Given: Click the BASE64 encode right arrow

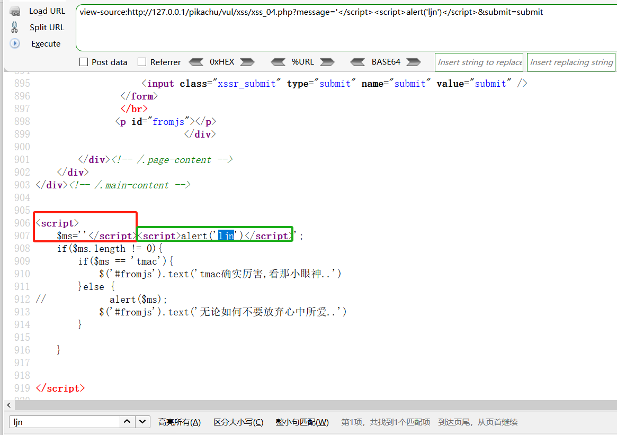Looking at the screenshot, I should point(413,62).
